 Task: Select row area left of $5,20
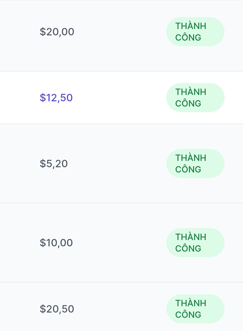18,164
